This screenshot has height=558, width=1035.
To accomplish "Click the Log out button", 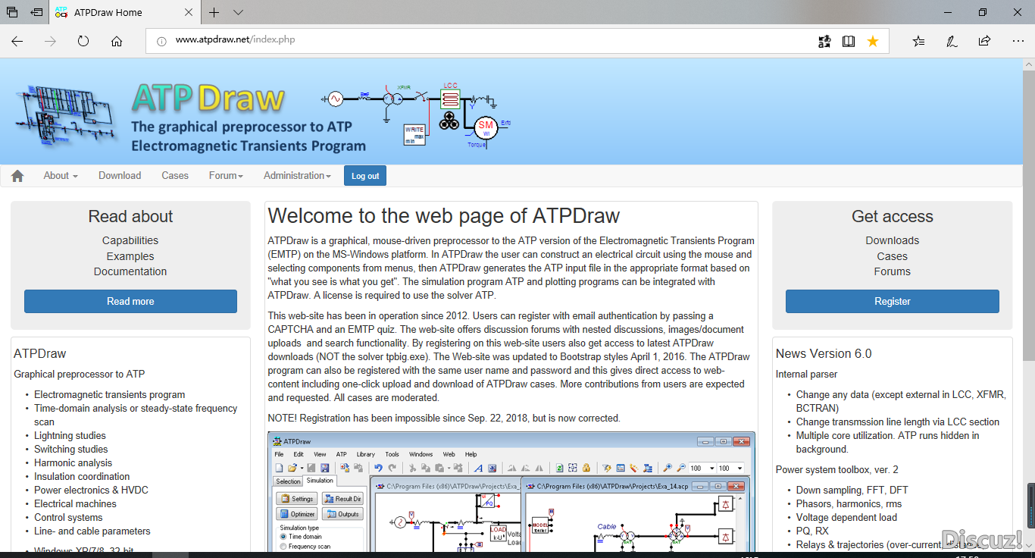I will [x=364, y=175].
